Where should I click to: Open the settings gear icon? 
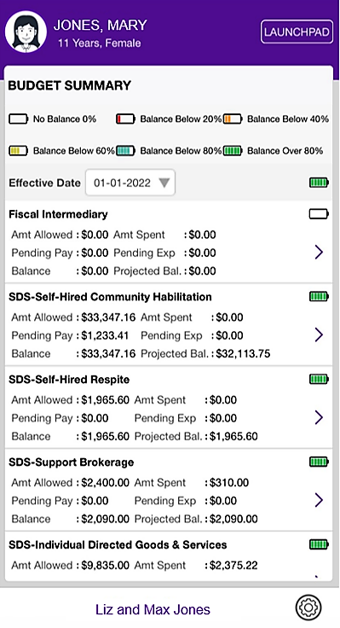click(x=308, y=608)
